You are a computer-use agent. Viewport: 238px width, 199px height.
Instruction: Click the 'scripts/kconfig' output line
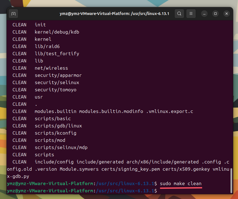pos(44,133)
